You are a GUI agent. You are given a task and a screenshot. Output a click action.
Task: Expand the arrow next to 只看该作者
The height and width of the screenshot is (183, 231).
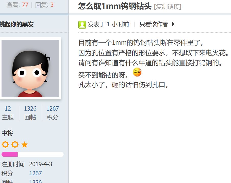pyautogui.click(x=173, y=24)
